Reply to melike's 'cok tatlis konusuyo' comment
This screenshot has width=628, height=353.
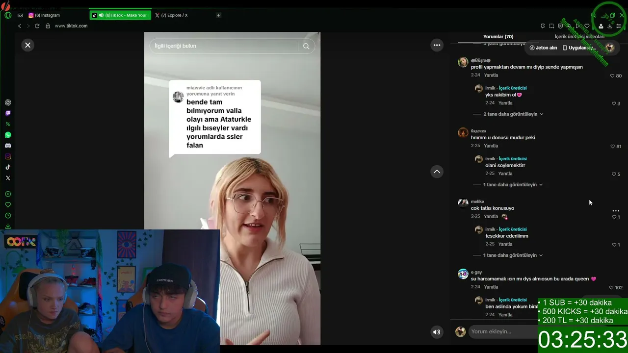coord(491,217)
